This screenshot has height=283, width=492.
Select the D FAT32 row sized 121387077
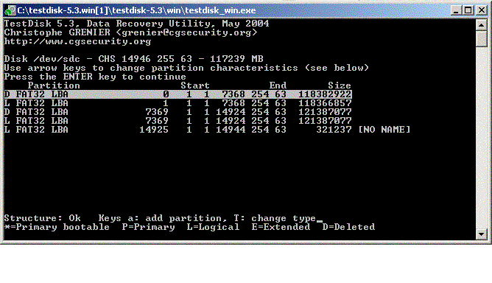click(178, 112)
